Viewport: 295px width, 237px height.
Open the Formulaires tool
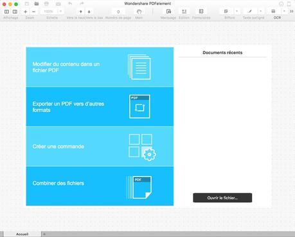coord(201,12)
